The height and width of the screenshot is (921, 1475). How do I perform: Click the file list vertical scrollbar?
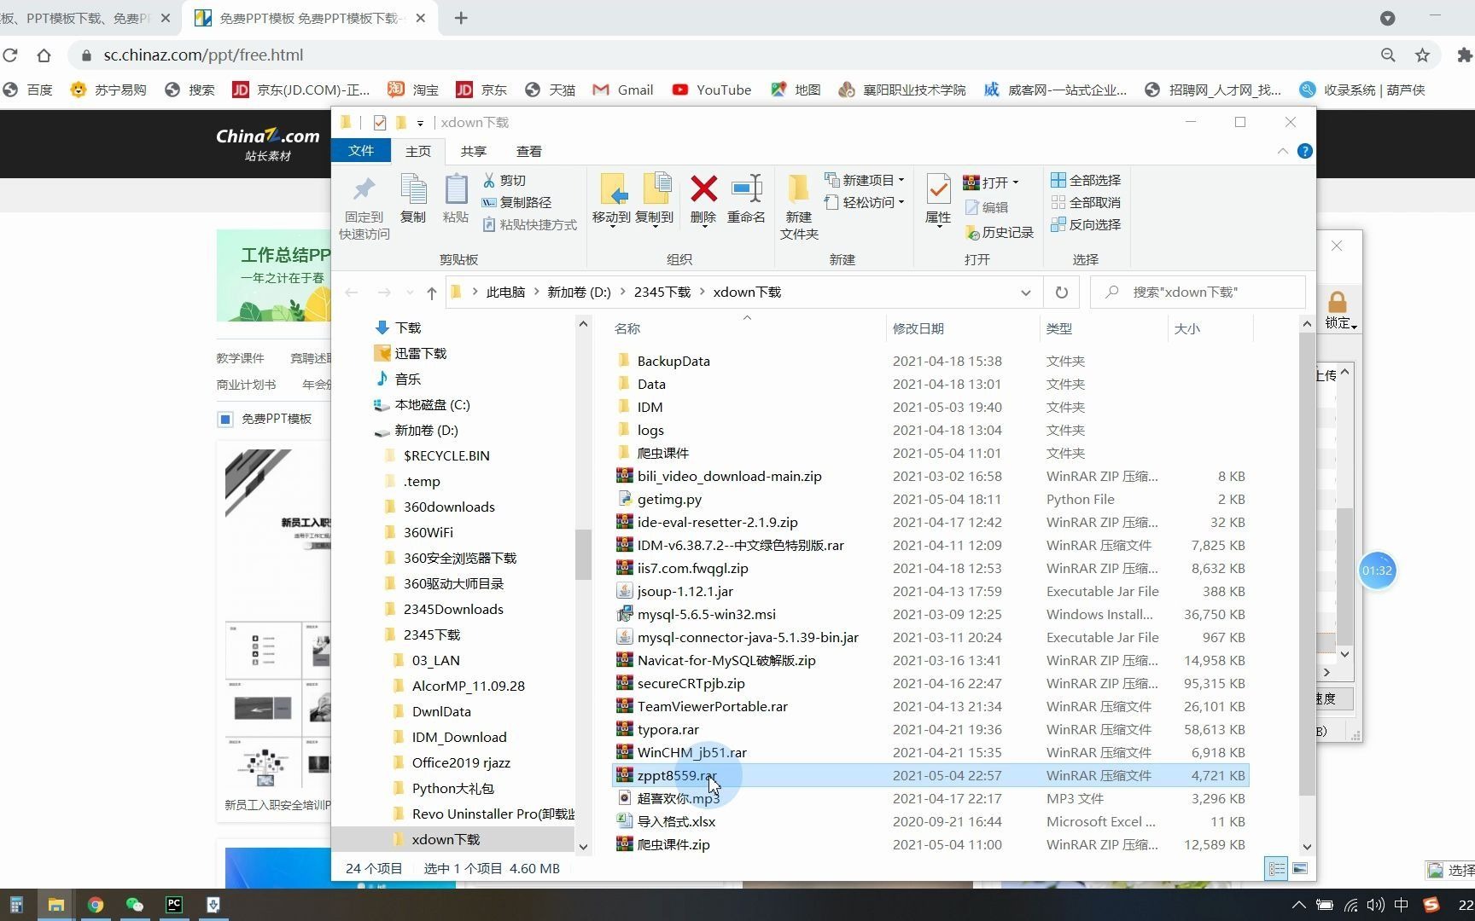tap(1307, 563)
